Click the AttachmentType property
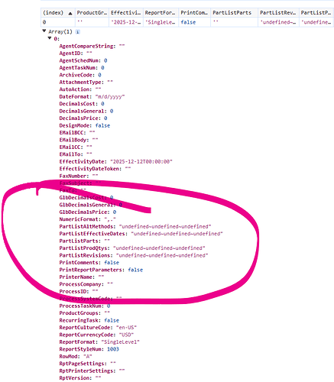This screenshot has width=334, height=382. click(x=82, y=83)
